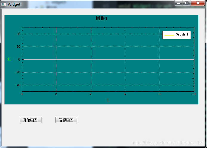Close the Widget window
Image resolution: width=207 pixels, height=148 pixels.
tap(198, 3)
